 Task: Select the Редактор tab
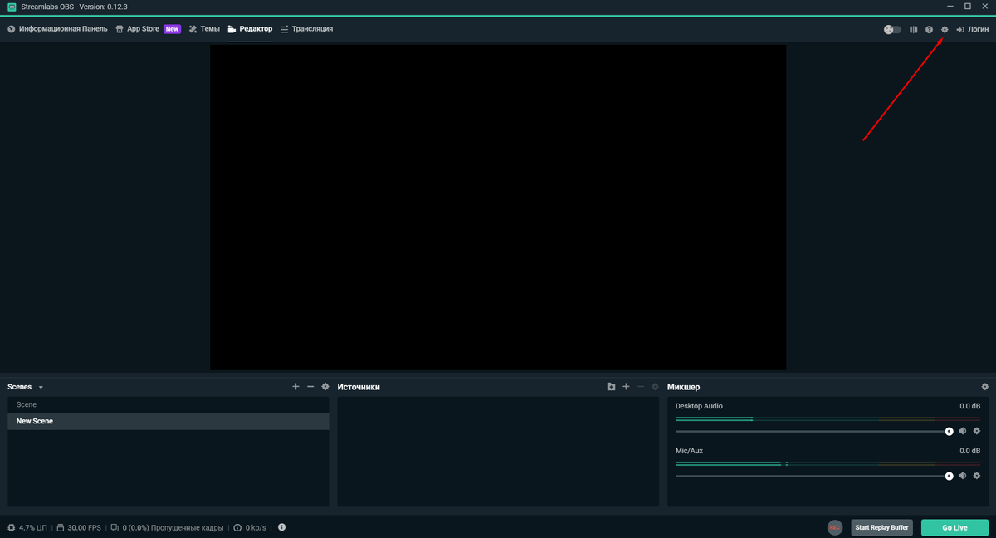pyautogui.click(x=250, y=29)
